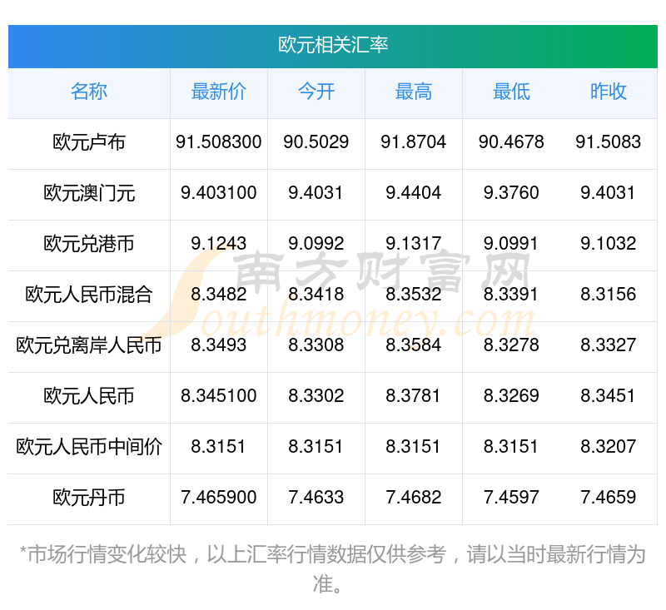The image size is (666, 610).
Task: Click the opening value 9.0992
Action: click(316, 243)
